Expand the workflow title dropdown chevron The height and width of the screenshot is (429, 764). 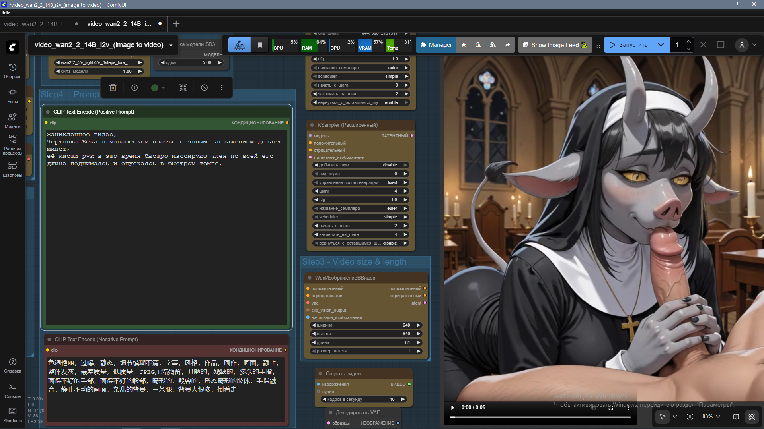point(171,45)
